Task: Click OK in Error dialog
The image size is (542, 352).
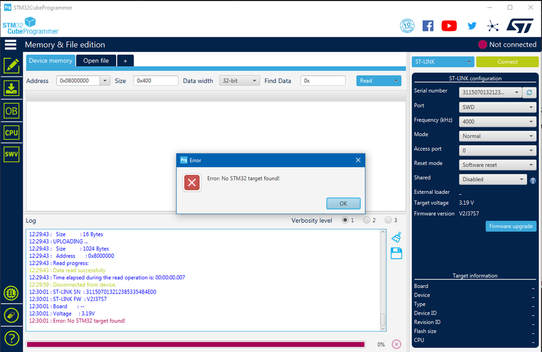Action: (343, 203)
